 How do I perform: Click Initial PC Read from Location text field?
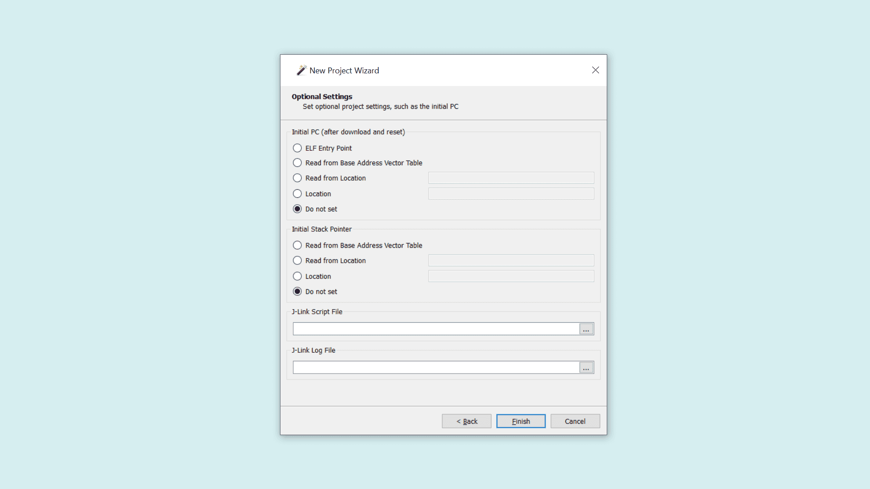[x=511, y=178]
